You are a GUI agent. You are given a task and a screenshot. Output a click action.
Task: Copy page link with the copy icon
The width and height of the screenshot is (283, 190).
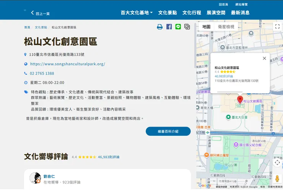187,27
